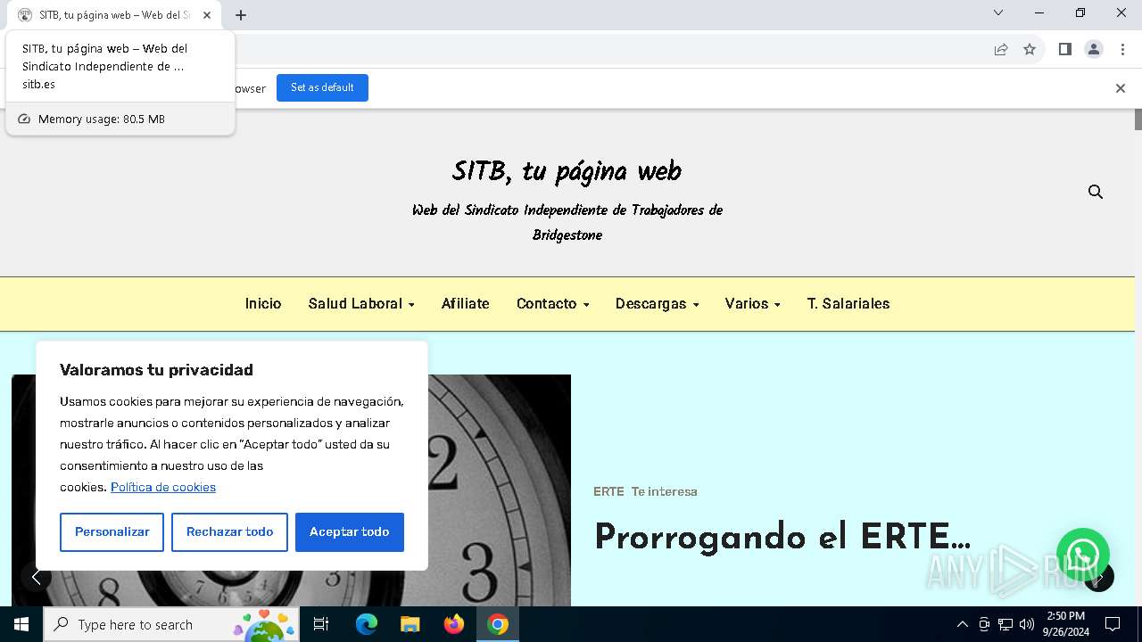Bookmark this page with star icon
This screenshot has height=642, width=1142.
(1030, 49)
